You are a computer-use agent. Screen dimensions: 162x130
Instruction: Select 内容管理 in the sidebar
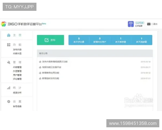click(x=17, y=67)
